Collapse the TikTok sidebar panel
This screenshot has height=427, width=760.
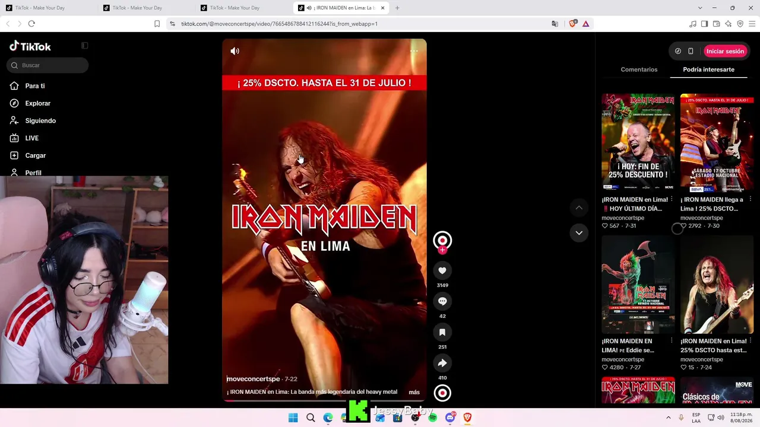(x=84, y=46)
